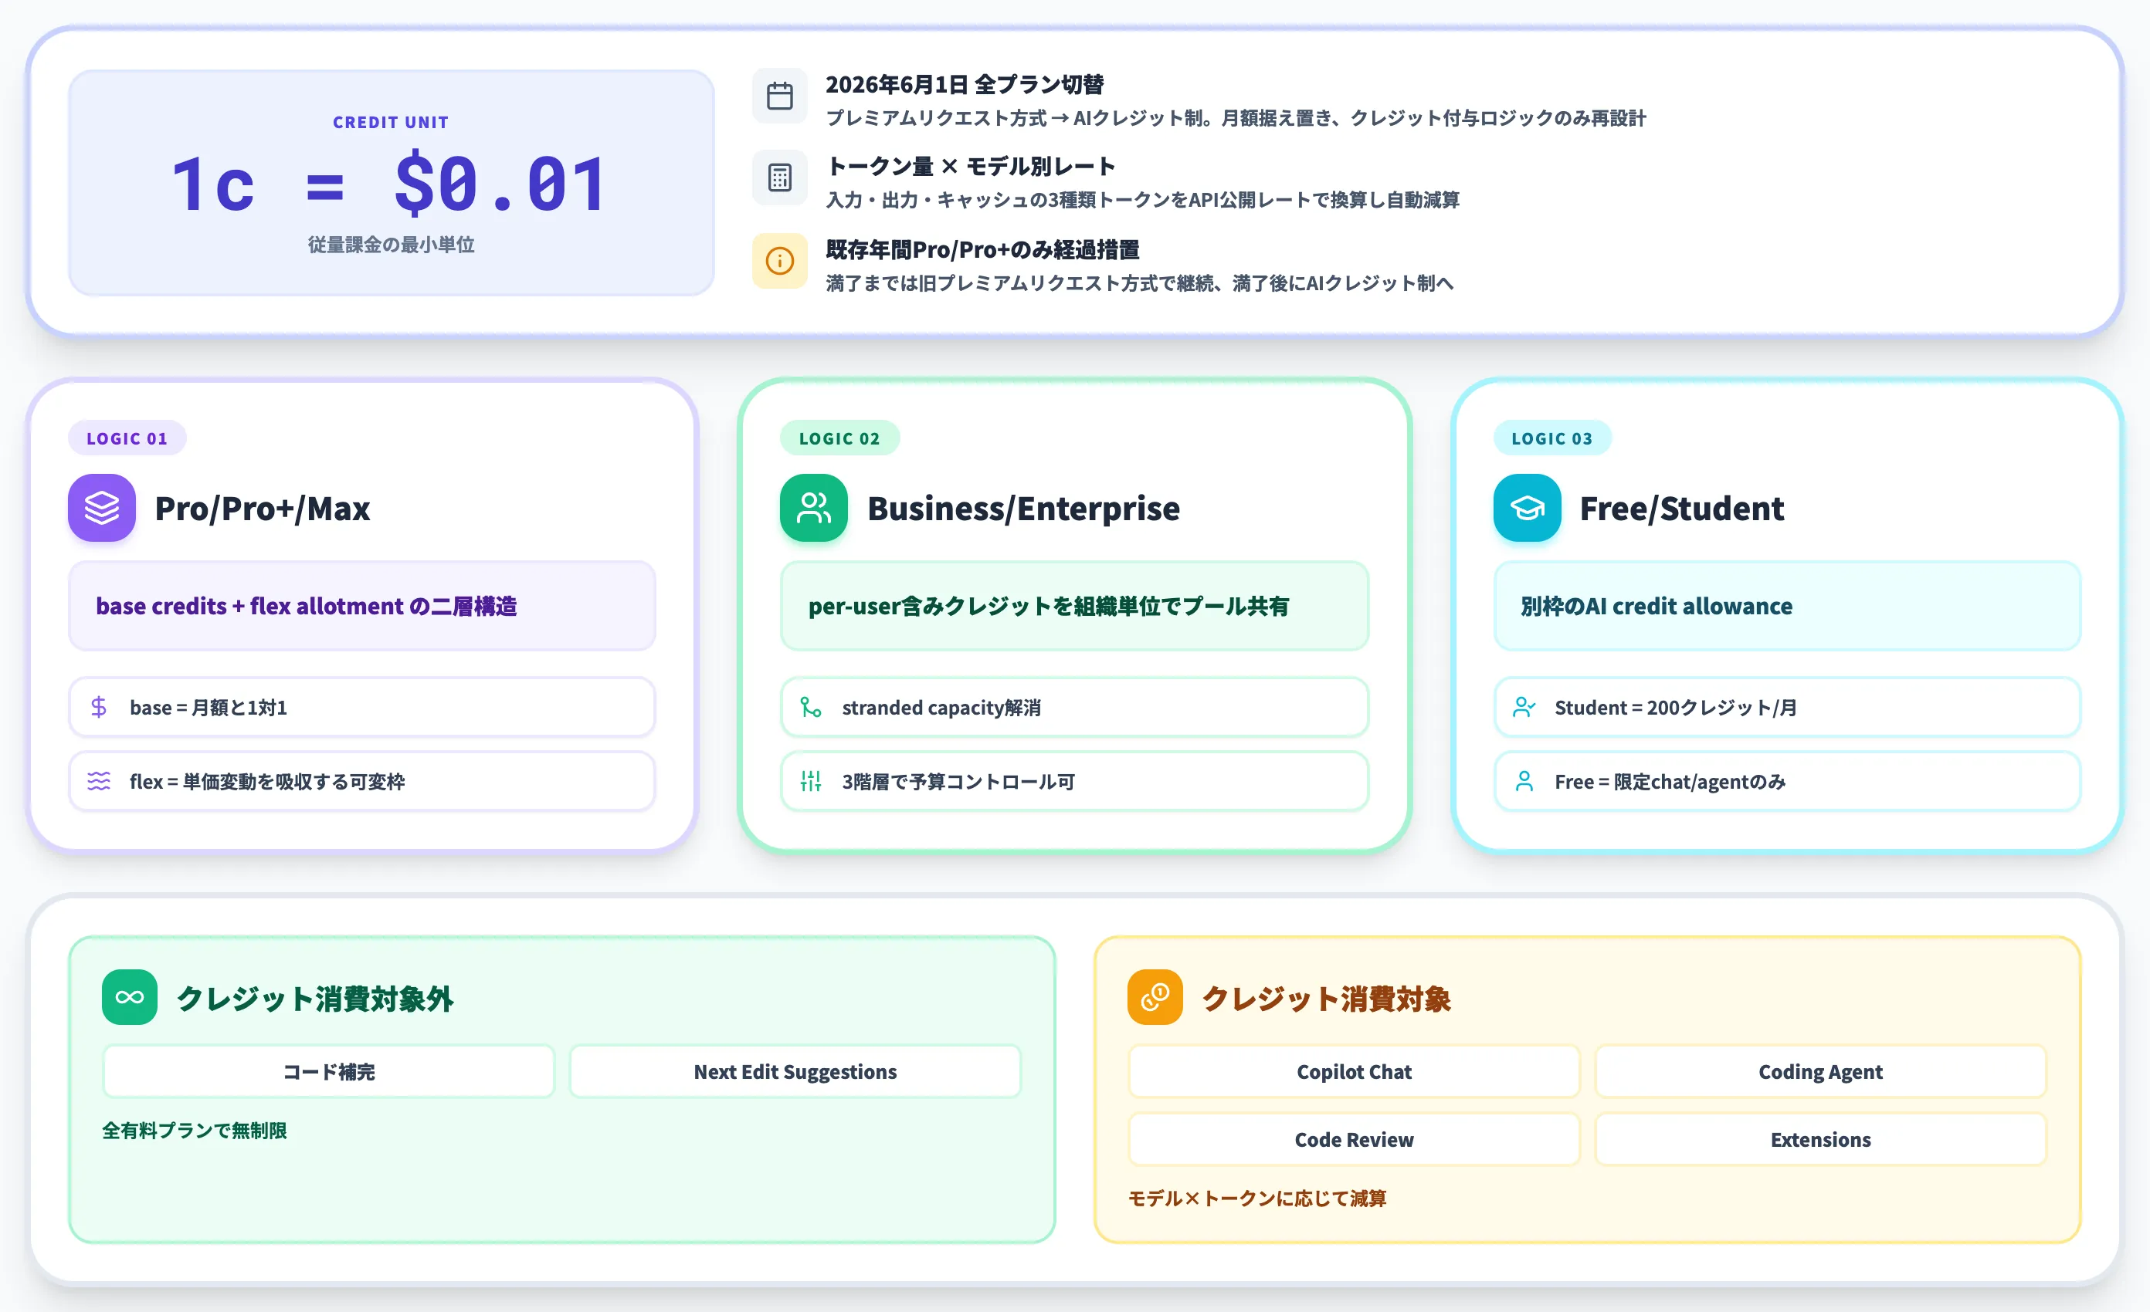Click the sliders icon beside 3階層で予算
Screen dimensions: 2150x1312
click(x=812, y=781)
